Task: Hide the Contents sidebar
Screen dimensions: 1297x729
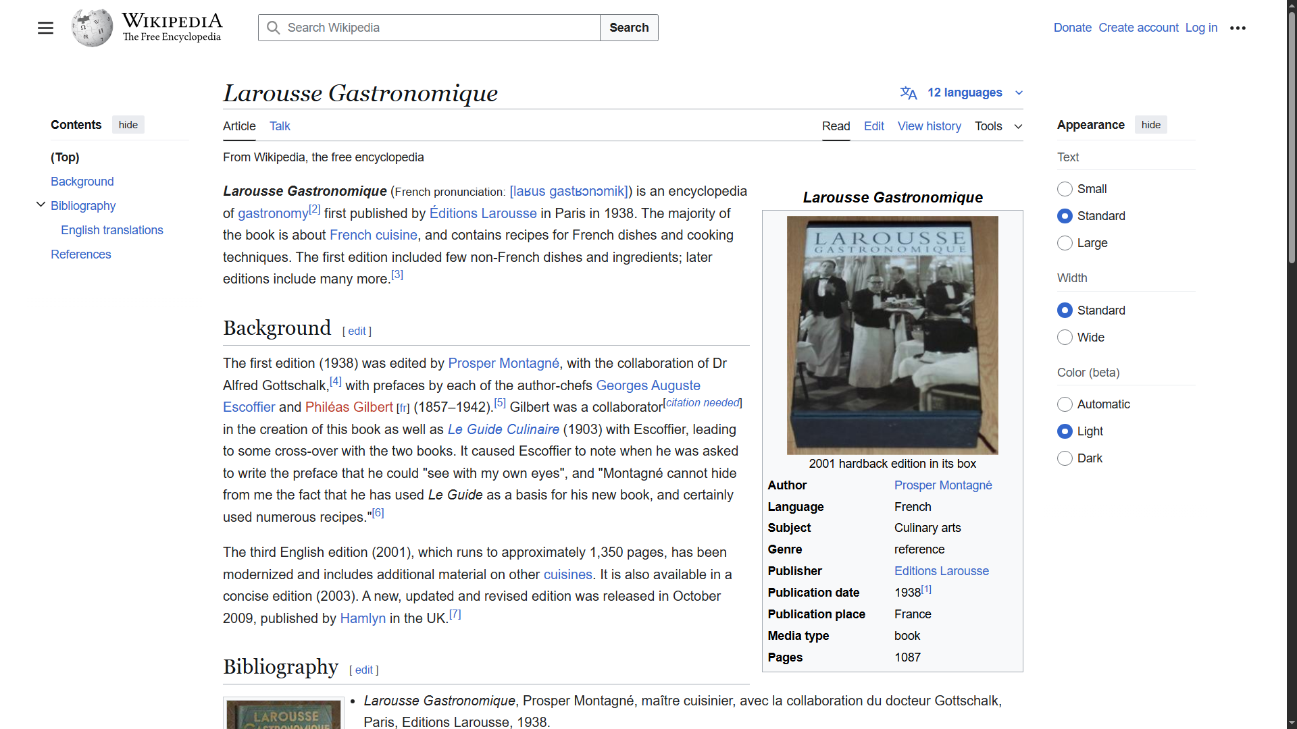Action: (128, 125)
